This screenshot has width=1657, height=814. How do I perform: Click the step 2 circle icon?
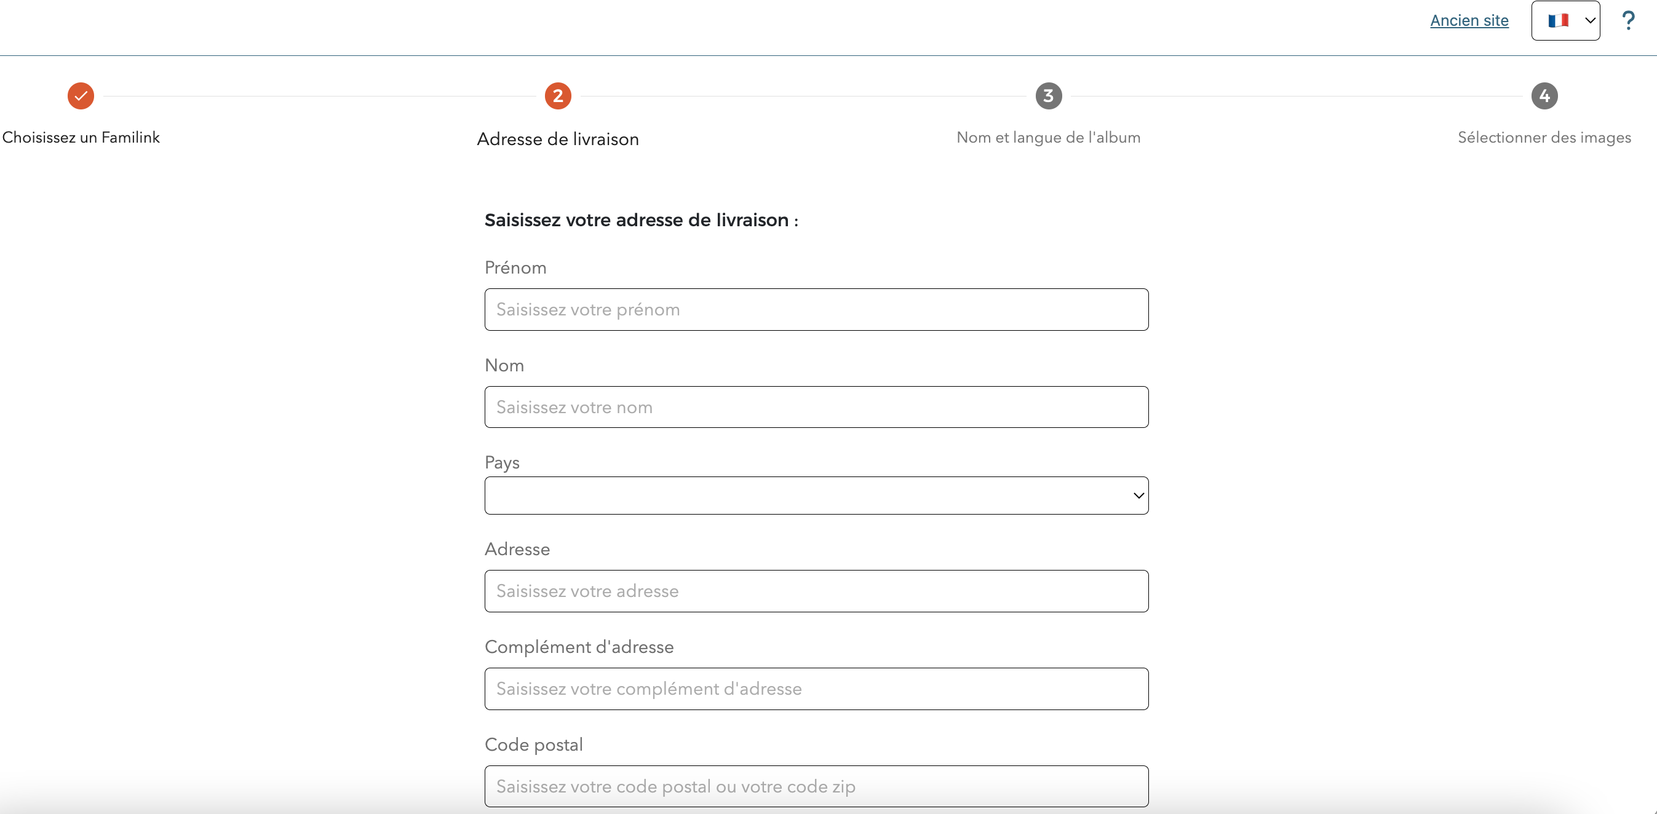558,96
